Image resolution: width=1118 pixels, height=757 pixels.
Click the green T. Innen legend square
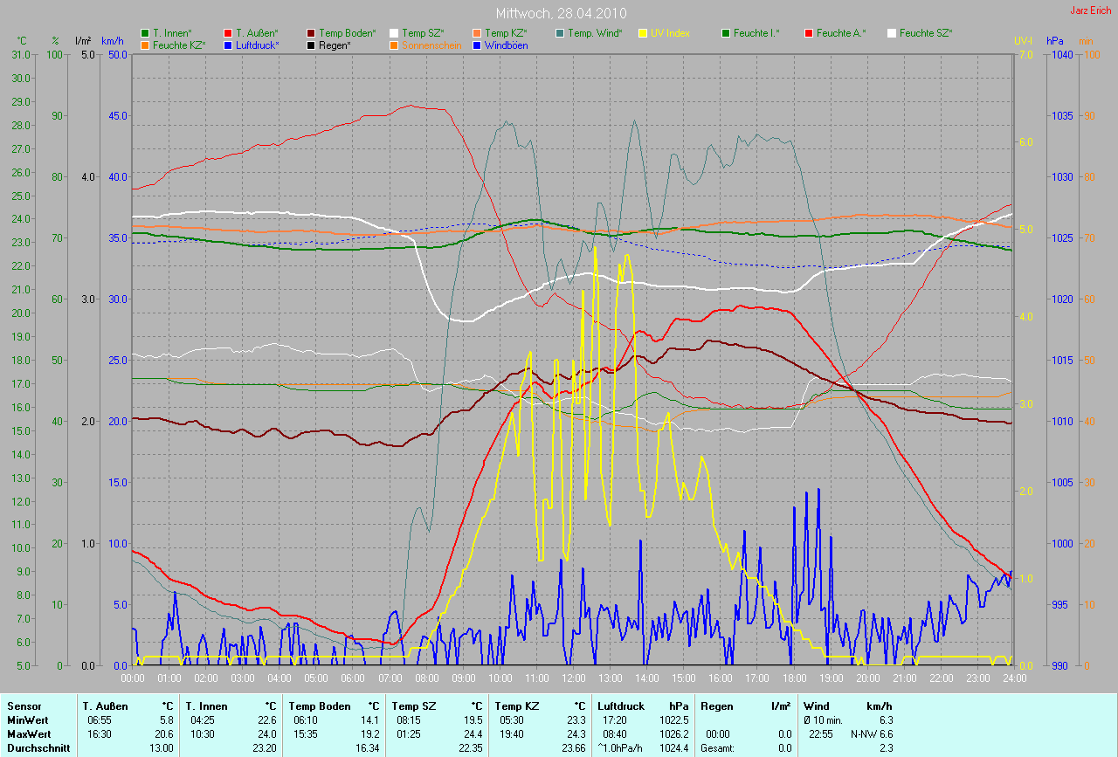(145, 33)
